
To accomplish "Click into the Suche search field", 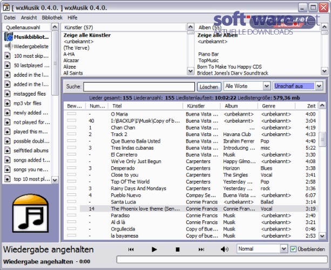I will 139,87.
